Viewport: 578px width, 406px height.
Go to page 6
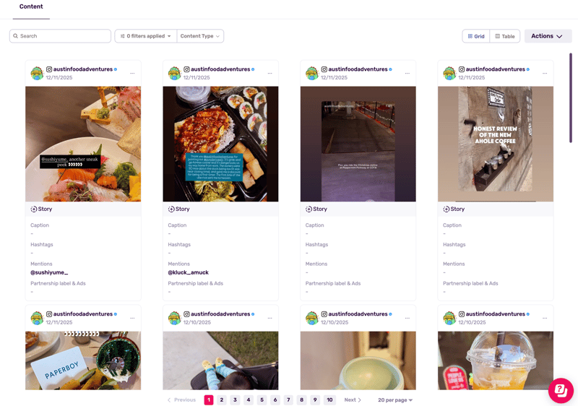tap(275, 399)
